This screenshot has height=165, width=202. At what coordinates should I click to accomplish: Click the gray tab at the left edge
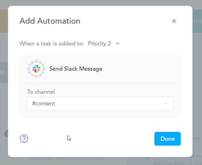tap(4, 72)
